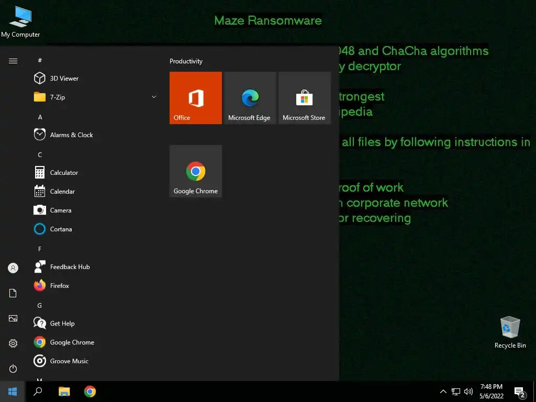
Task: Open Documents from the Start sidebar
Action: click(x=13, y=293)
